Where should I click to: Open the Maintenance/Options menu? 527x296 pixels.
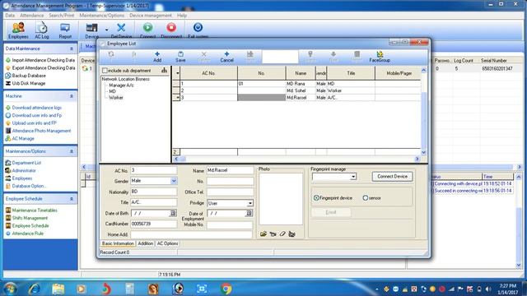coord(102,16)
